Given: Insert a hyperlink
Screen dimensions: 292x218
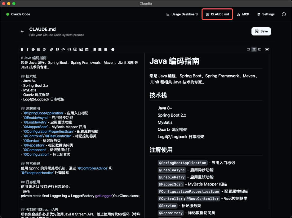Looking at the screenshot, I should click(52, 49).
